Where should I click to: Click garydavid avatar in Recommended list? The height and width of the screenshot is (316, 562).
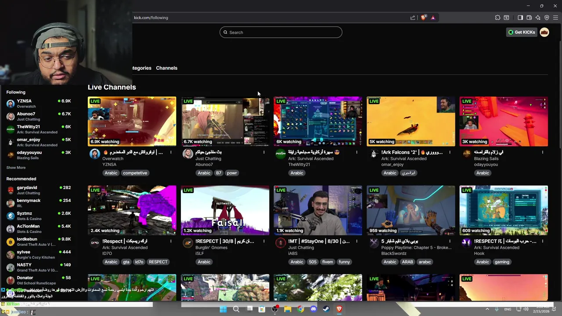11,190
